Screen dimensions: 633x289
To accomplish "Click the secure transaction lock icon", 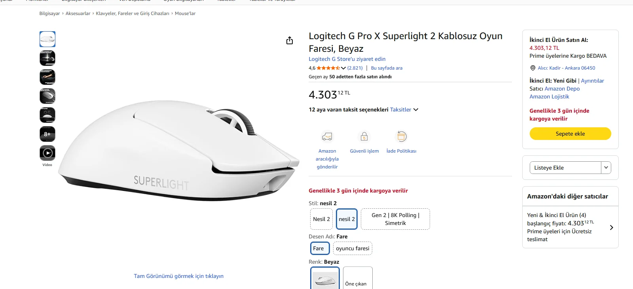I will tap(364, 137).
